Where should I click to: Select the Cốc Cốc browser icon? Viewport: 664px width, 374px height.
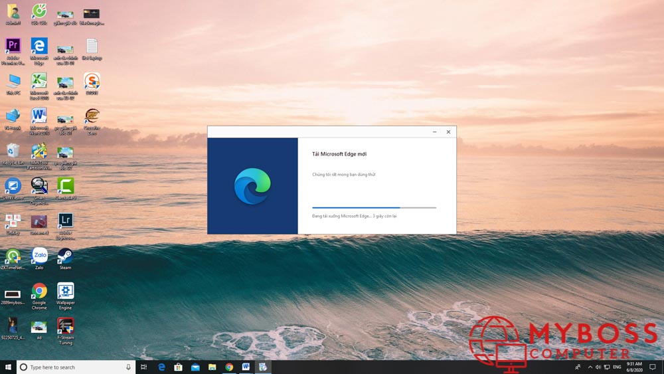pyautogui.click(x=39, y=11)
